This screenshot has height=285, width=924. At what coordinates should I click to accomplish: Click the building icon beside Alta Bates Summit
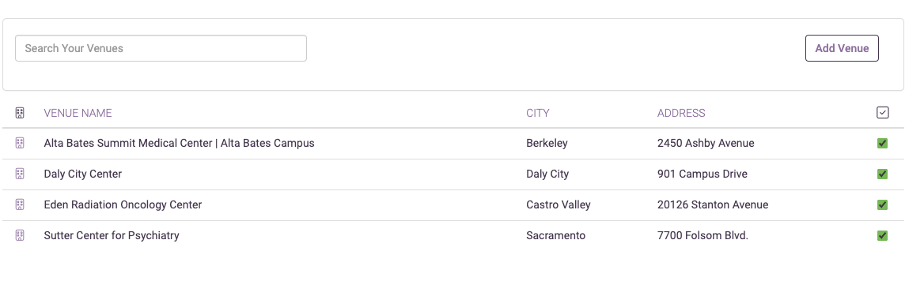(20, 143)
